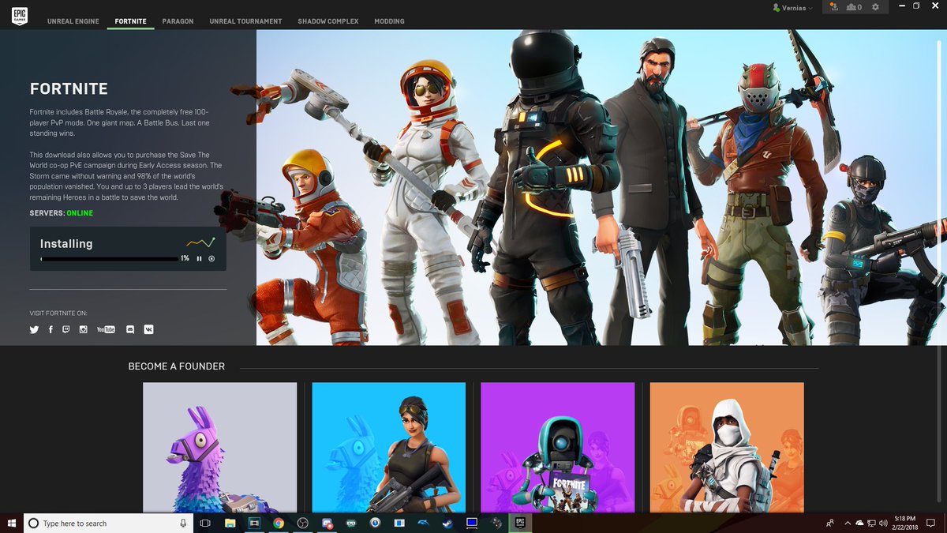947x533 pixels.
Task: Open the volume control in the tray
Action: 883,523
